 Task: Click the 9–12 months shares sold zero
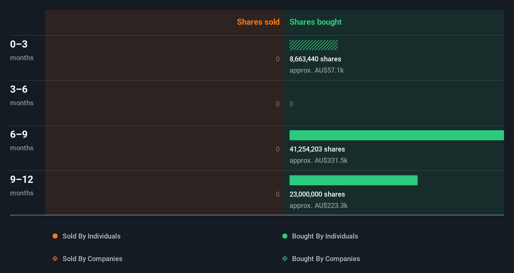[x=278, y=194]
